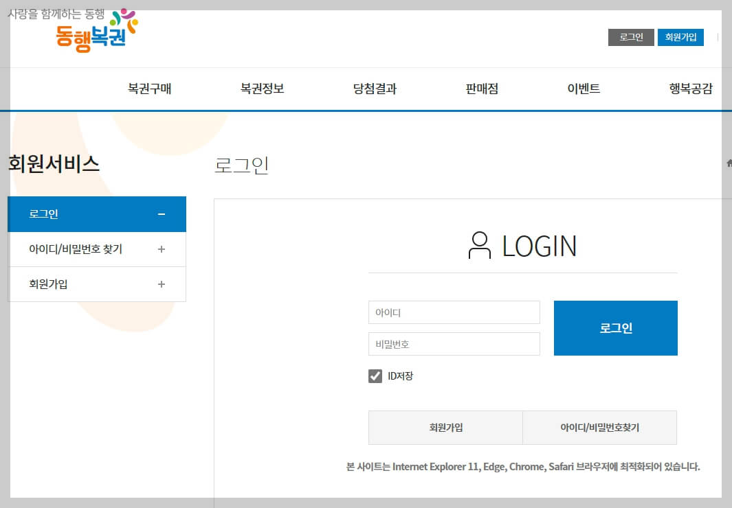Open 아이디/비밀번호찾기 from below the form
The height and width of the screenshot is (508, 732).
click(599, 427)
